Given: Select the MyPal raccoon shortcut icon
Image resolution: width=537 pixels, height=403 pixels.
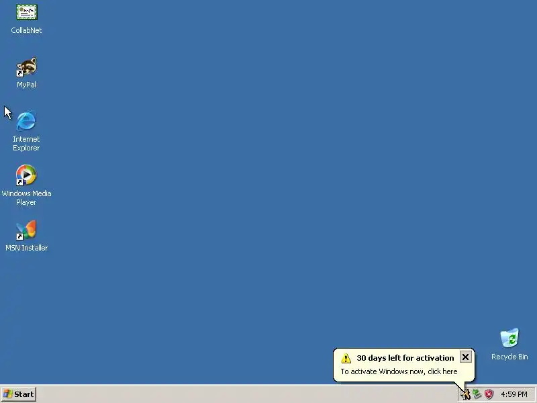Looking at the screenshot, I should [x=26, y=67].
